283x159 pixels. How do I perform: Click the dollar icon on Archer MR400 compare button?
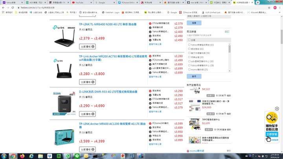(93, 150)
